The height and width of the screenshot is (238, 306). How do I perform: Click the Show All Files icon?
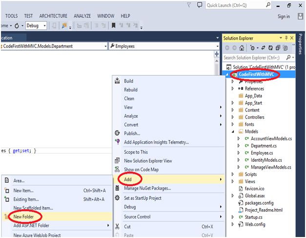(x=285, y=48)
